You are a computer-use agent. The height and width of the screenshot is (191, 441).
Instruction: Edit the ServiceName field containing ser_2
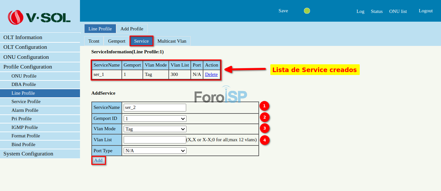(x=154, y=107)
